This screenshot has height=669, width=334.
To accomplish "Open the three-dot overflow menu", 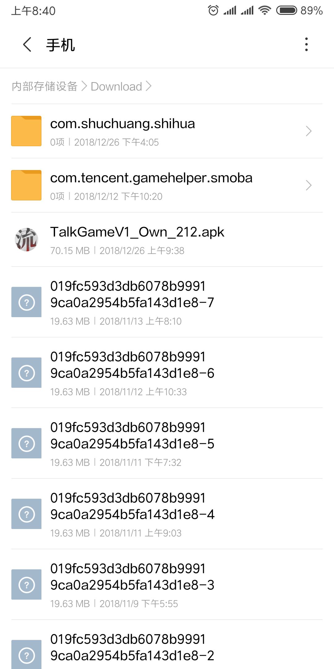I will [x=306, y=45].
